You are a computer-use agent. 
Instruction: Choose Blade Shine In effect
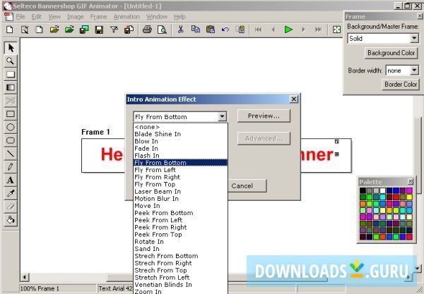point(180,134)
